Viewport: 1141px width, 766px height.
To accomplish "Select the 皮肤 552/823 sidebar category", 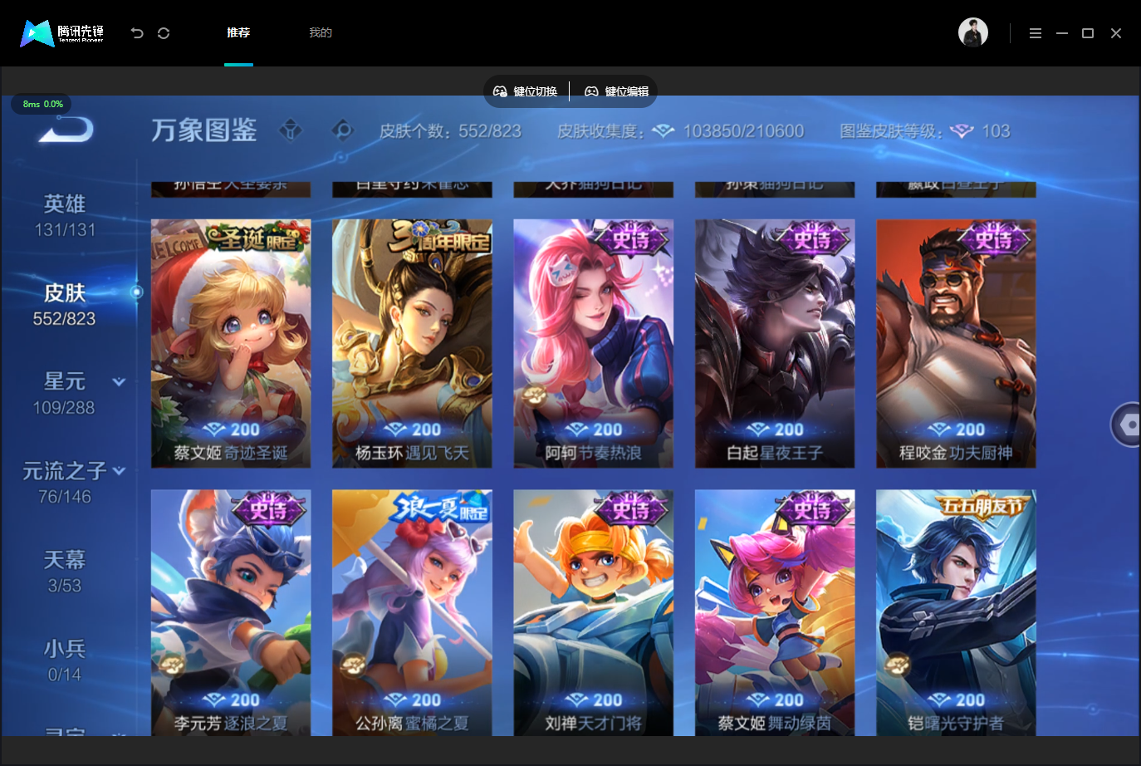I will click(65, 305).
